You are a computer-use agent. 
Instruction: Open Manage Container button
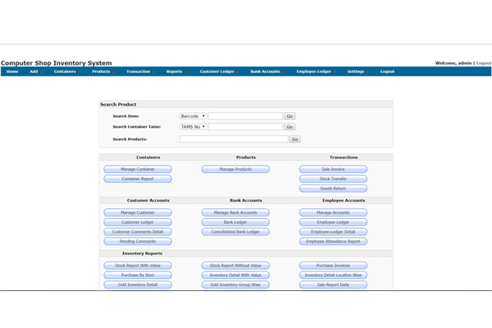pyautogui.click(x=138, y=169)
